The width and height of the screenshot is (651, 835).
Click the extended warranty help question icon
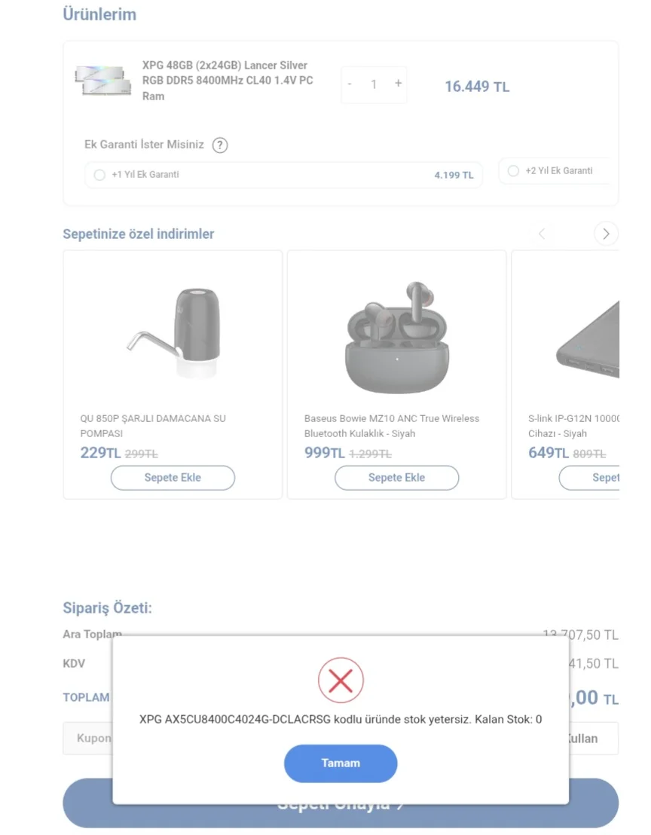[219, 145]
